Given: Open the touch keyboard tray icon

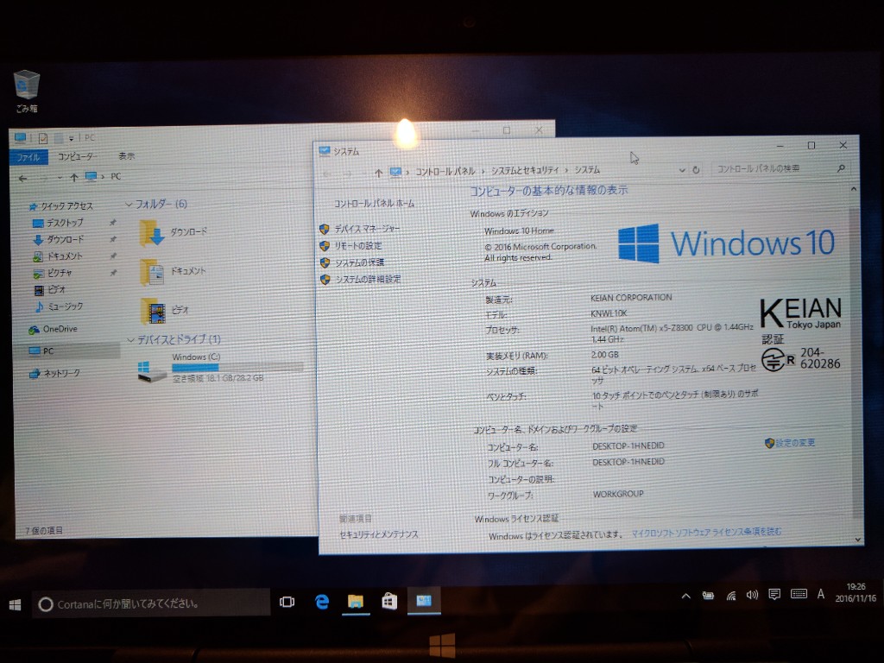Looking at the screenshot, I should click(799, 594).
